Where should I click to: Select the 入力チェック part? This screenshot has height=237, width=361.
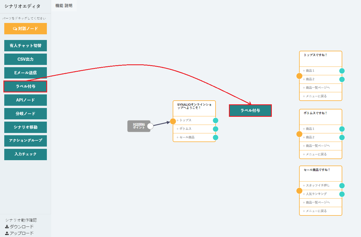click(26, 154)
